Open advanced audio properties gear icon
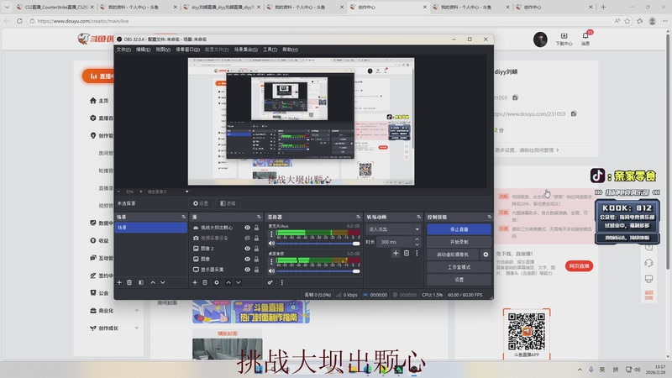The height and width of the screenshot is (378, 672). tap(270, 282)
